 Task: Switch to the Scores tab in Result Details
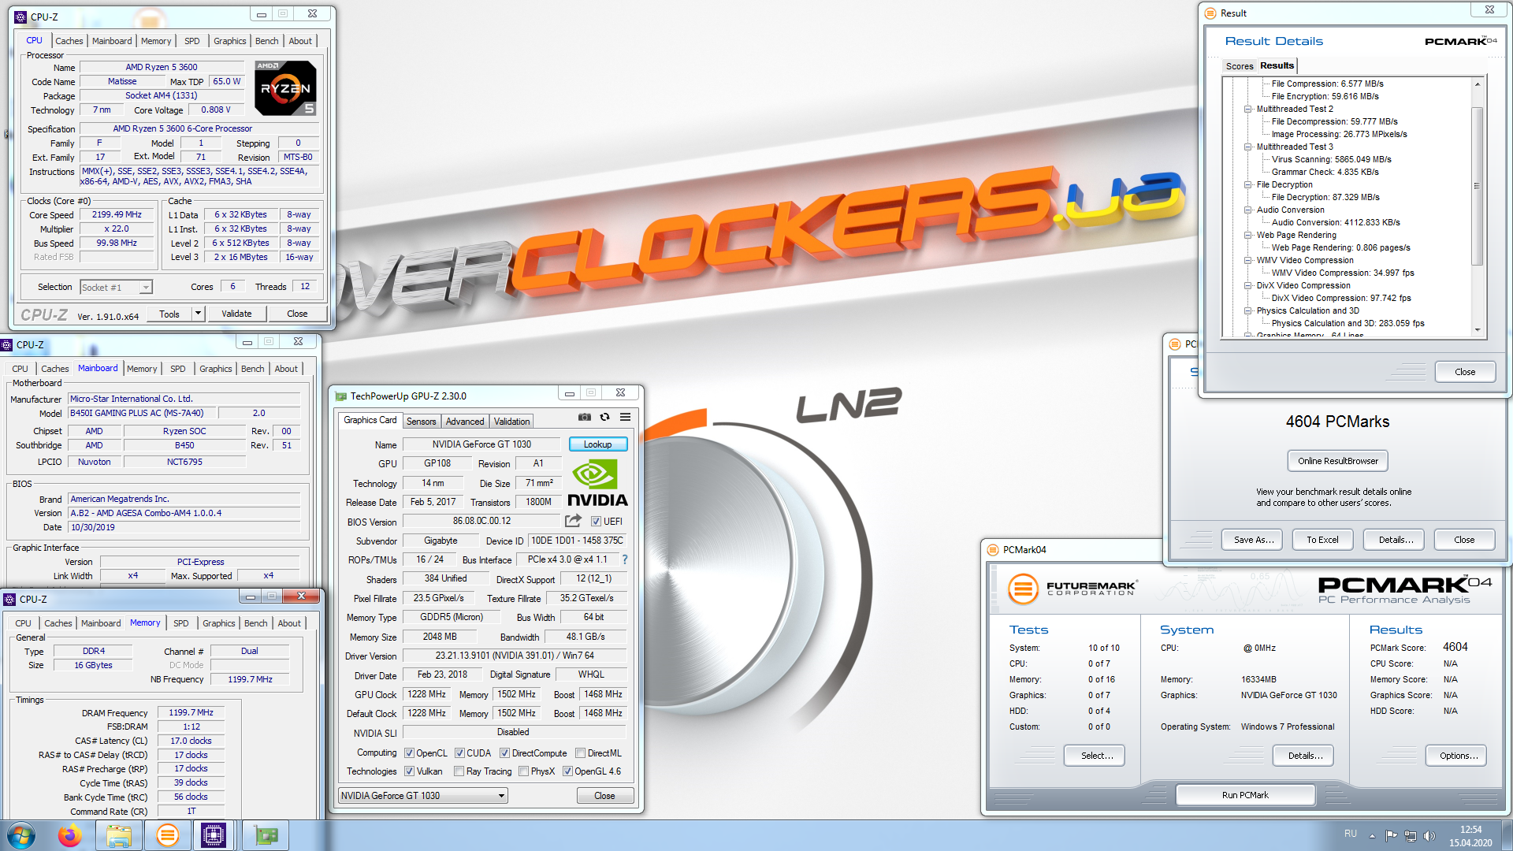[1240, 66]
